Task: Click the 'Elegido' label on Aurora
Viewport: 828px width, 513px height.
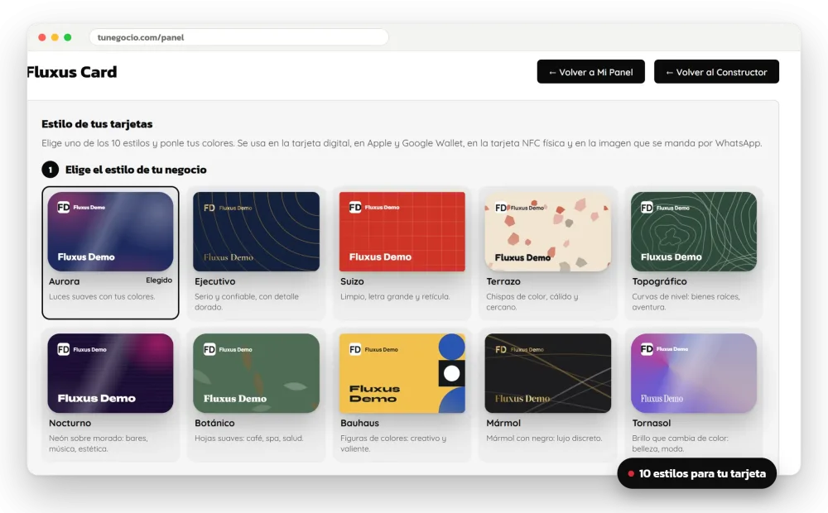Action: (x=159, y=280)
